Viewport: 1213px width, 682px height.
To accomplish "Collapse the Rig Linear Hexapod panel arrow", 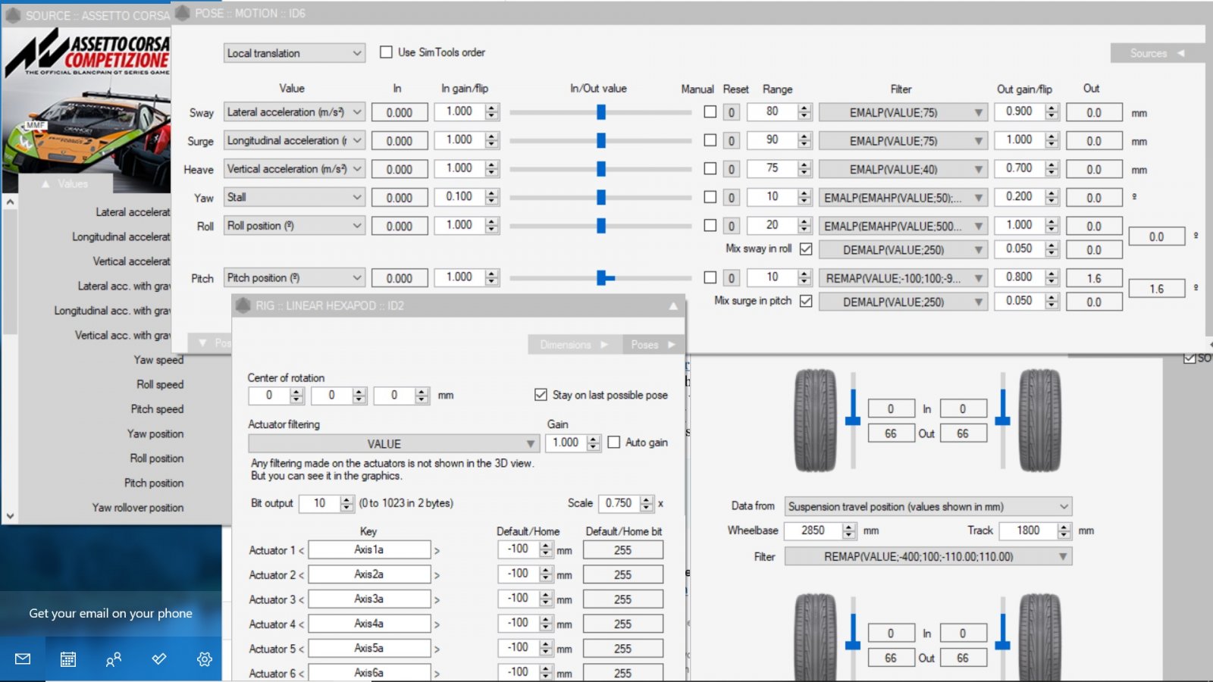I will coord(672,306).
